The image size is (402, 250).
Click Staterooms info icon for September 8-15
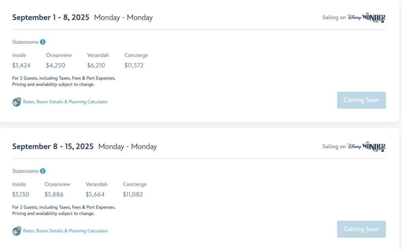click(43, 171)
